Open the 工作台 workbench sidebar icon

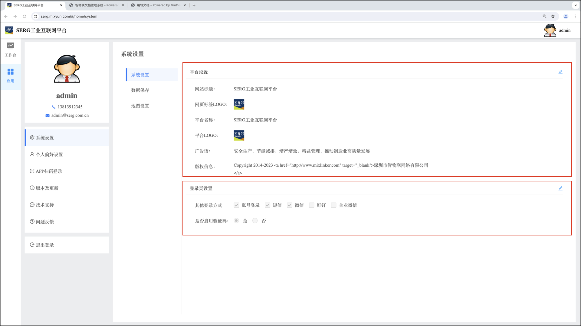(10, 46)
